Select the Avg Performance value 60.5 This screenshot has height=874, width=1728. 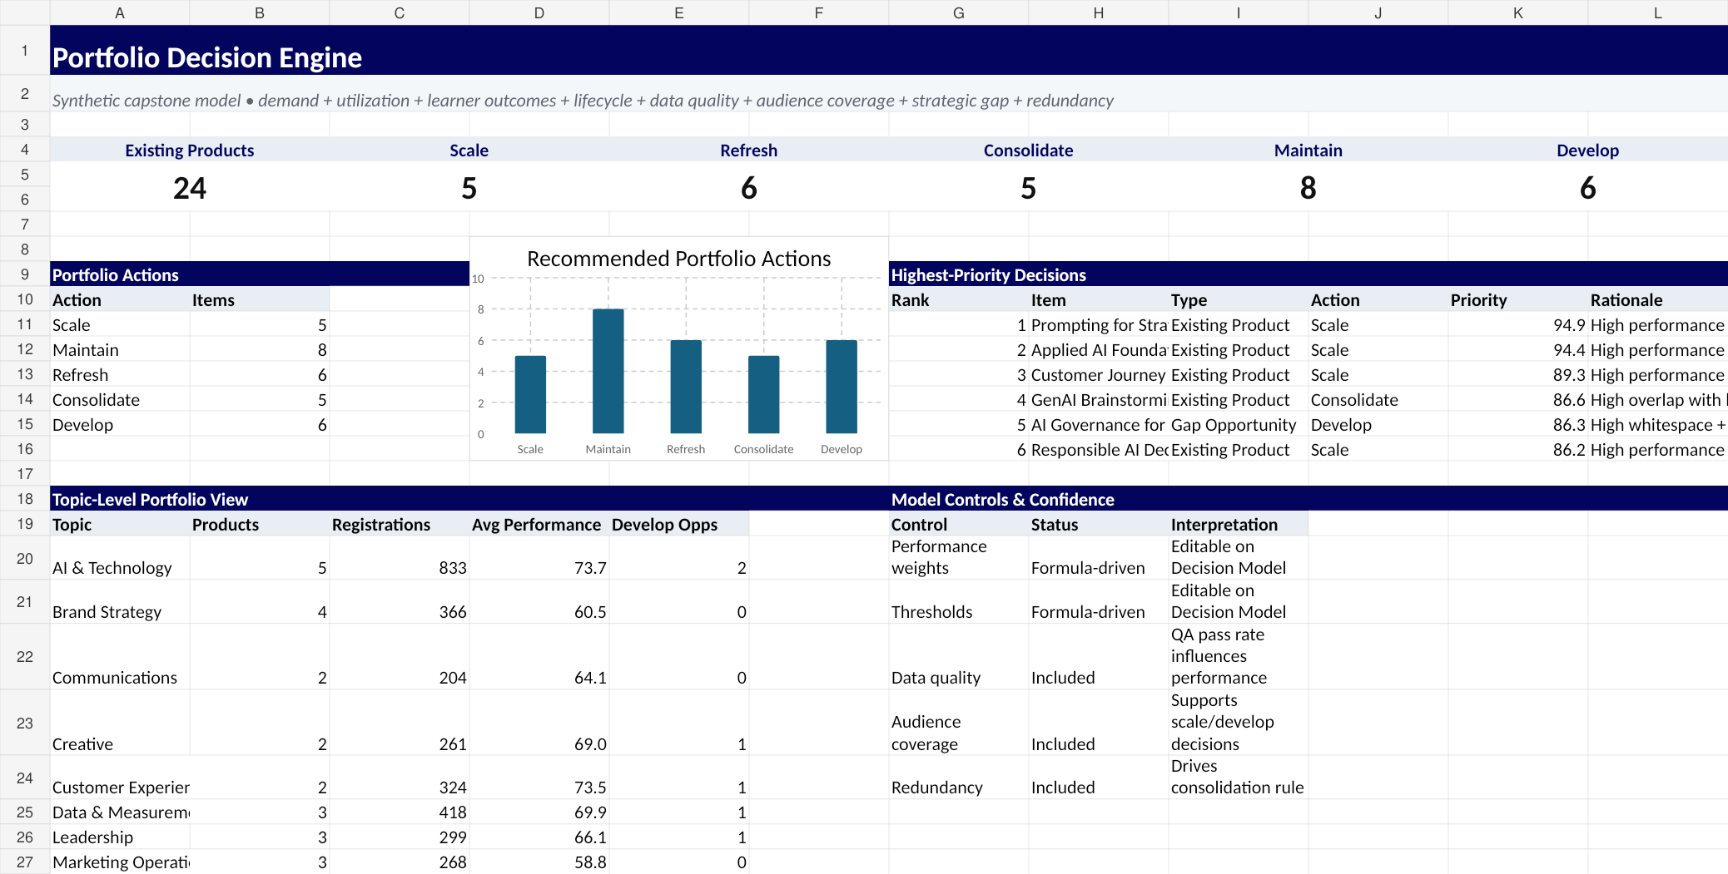click(539, 602)
